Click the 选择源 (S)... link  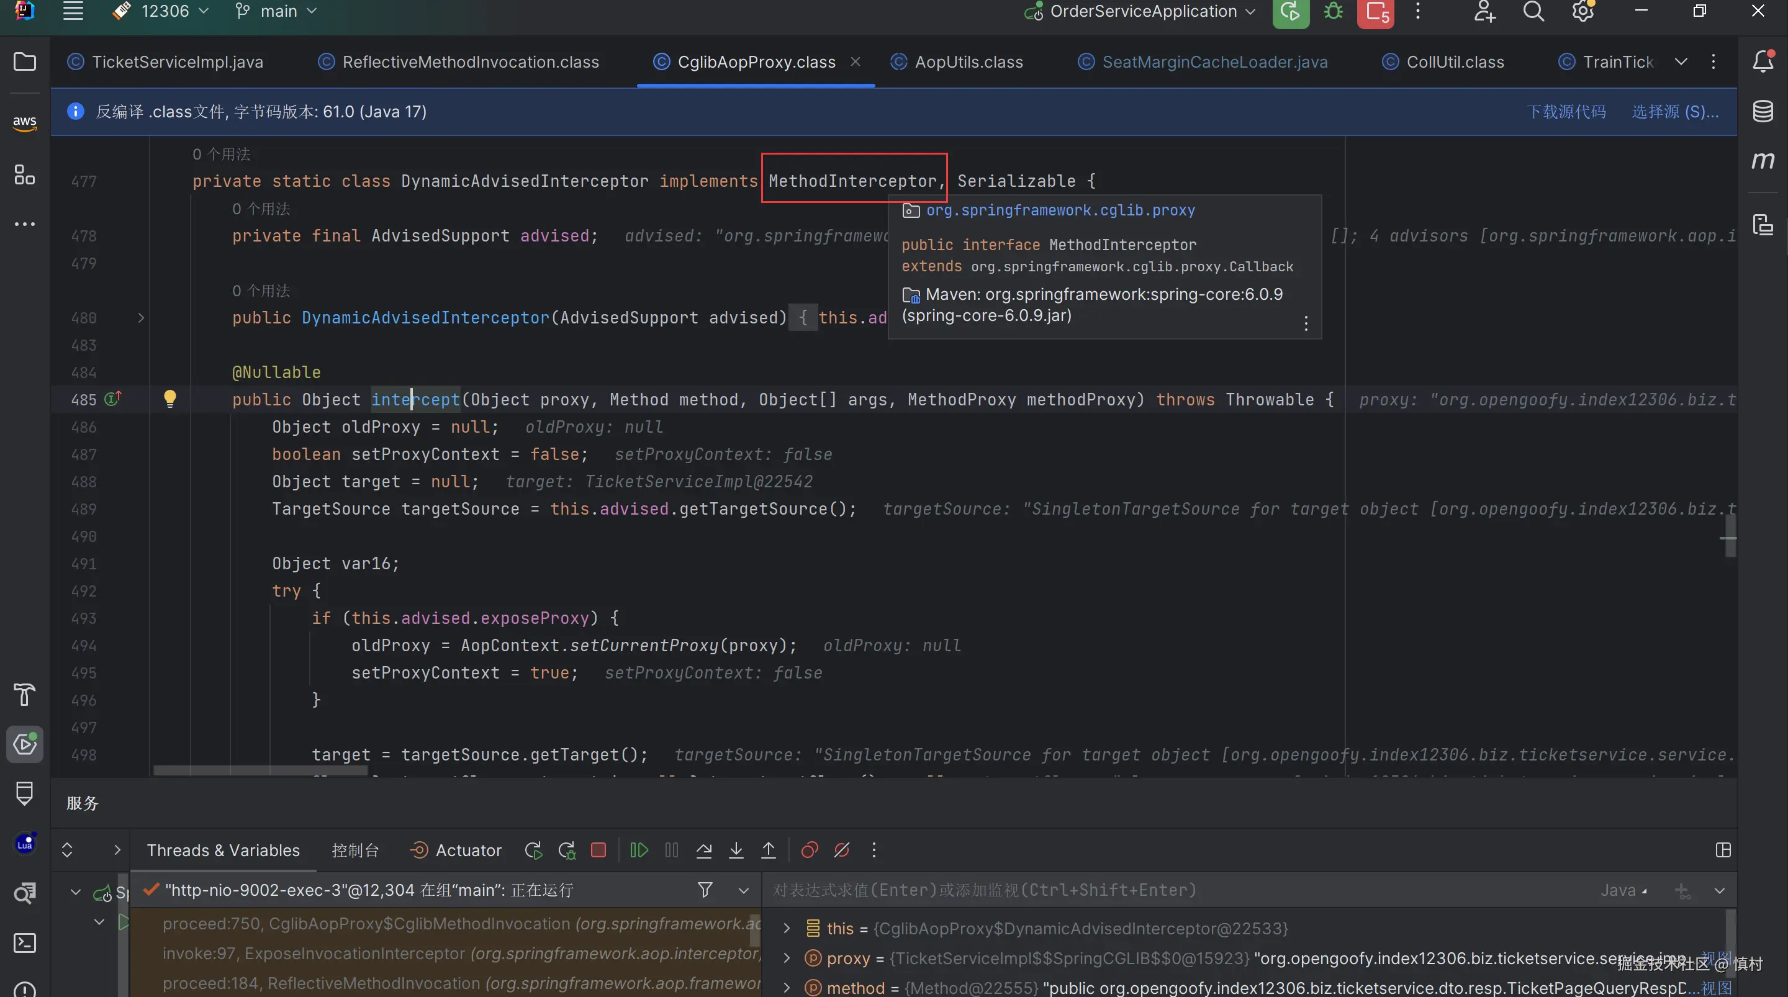click(x=1674, y=112)
